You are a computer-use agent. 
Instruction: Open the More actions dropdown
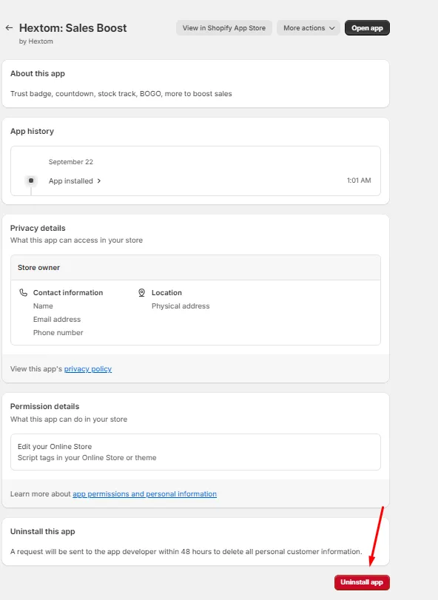(309, 28)
